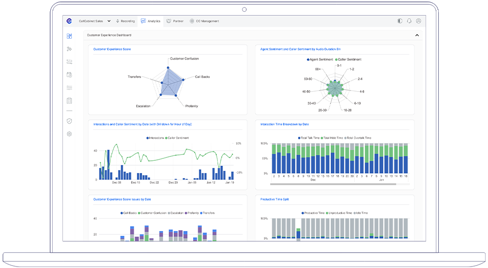Open the shield compliance sidebar icon
The height and width of the screenshot is (268, 488).
pos(69,121)
